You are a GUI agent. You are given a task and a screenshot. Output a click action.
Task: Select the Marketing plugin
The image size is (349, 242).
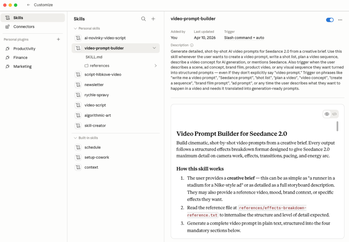(x=22, y=66)
